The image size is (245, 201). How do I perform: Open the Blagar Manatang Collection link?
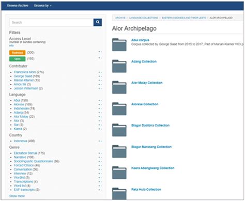pyautogui.click(x=151, y=147)
